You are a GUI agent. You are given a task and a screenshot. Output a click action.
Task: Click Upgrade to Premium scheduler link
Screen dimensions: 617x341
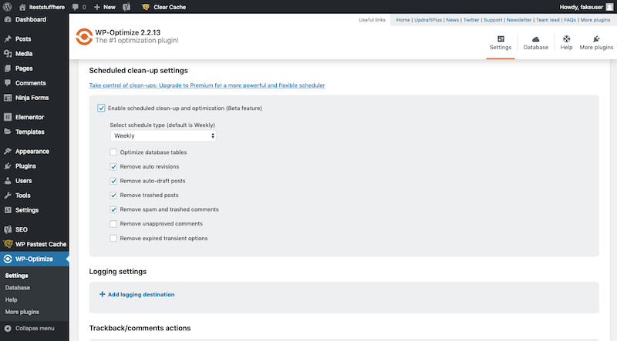pyautogui.click(x=207, y=85)
